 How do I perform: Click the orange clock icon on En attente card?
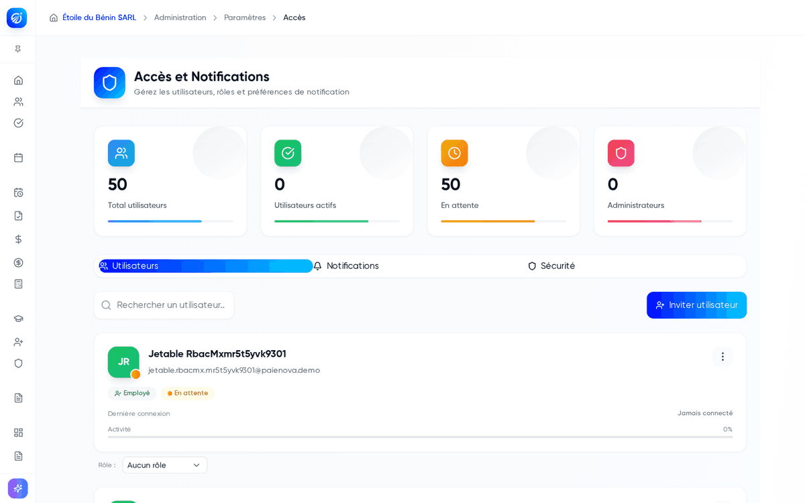click(454, 153)
